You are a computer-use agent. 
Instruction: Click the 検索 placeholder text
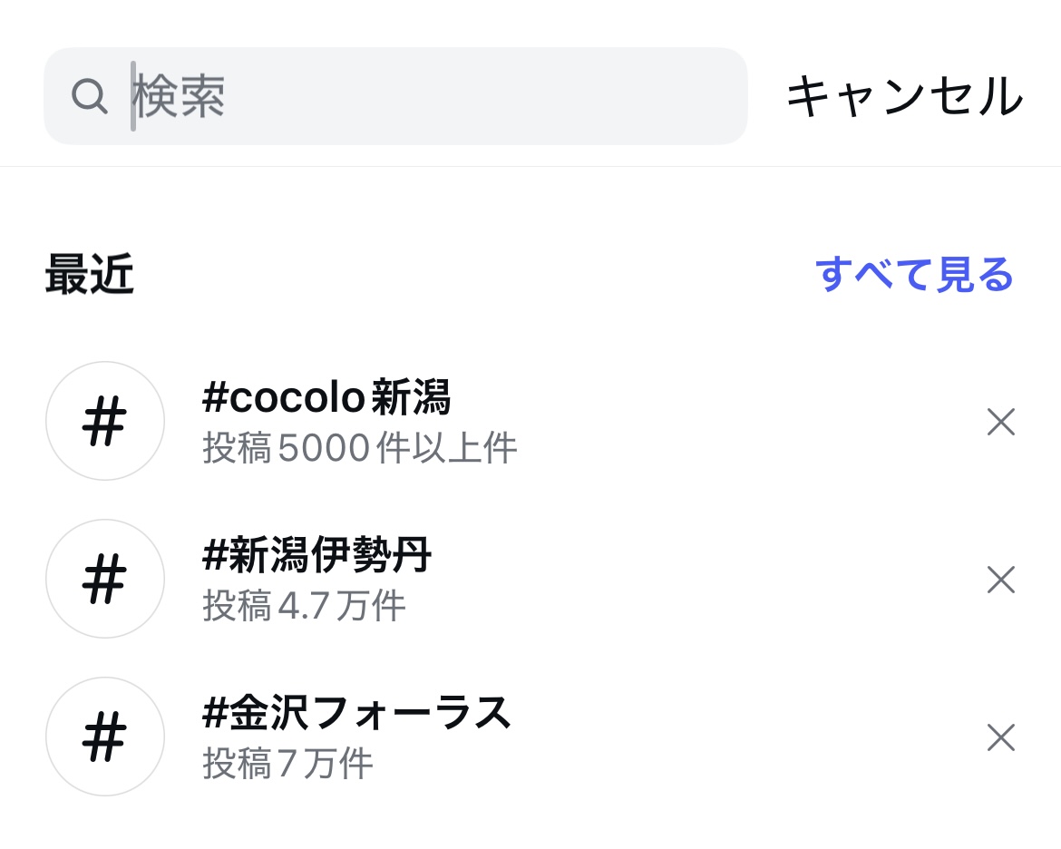tap(180, 96)
